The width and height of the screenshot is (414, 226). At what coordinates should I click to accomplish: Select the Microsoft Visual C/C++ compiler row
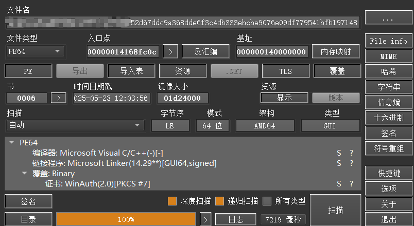(98, 153)
